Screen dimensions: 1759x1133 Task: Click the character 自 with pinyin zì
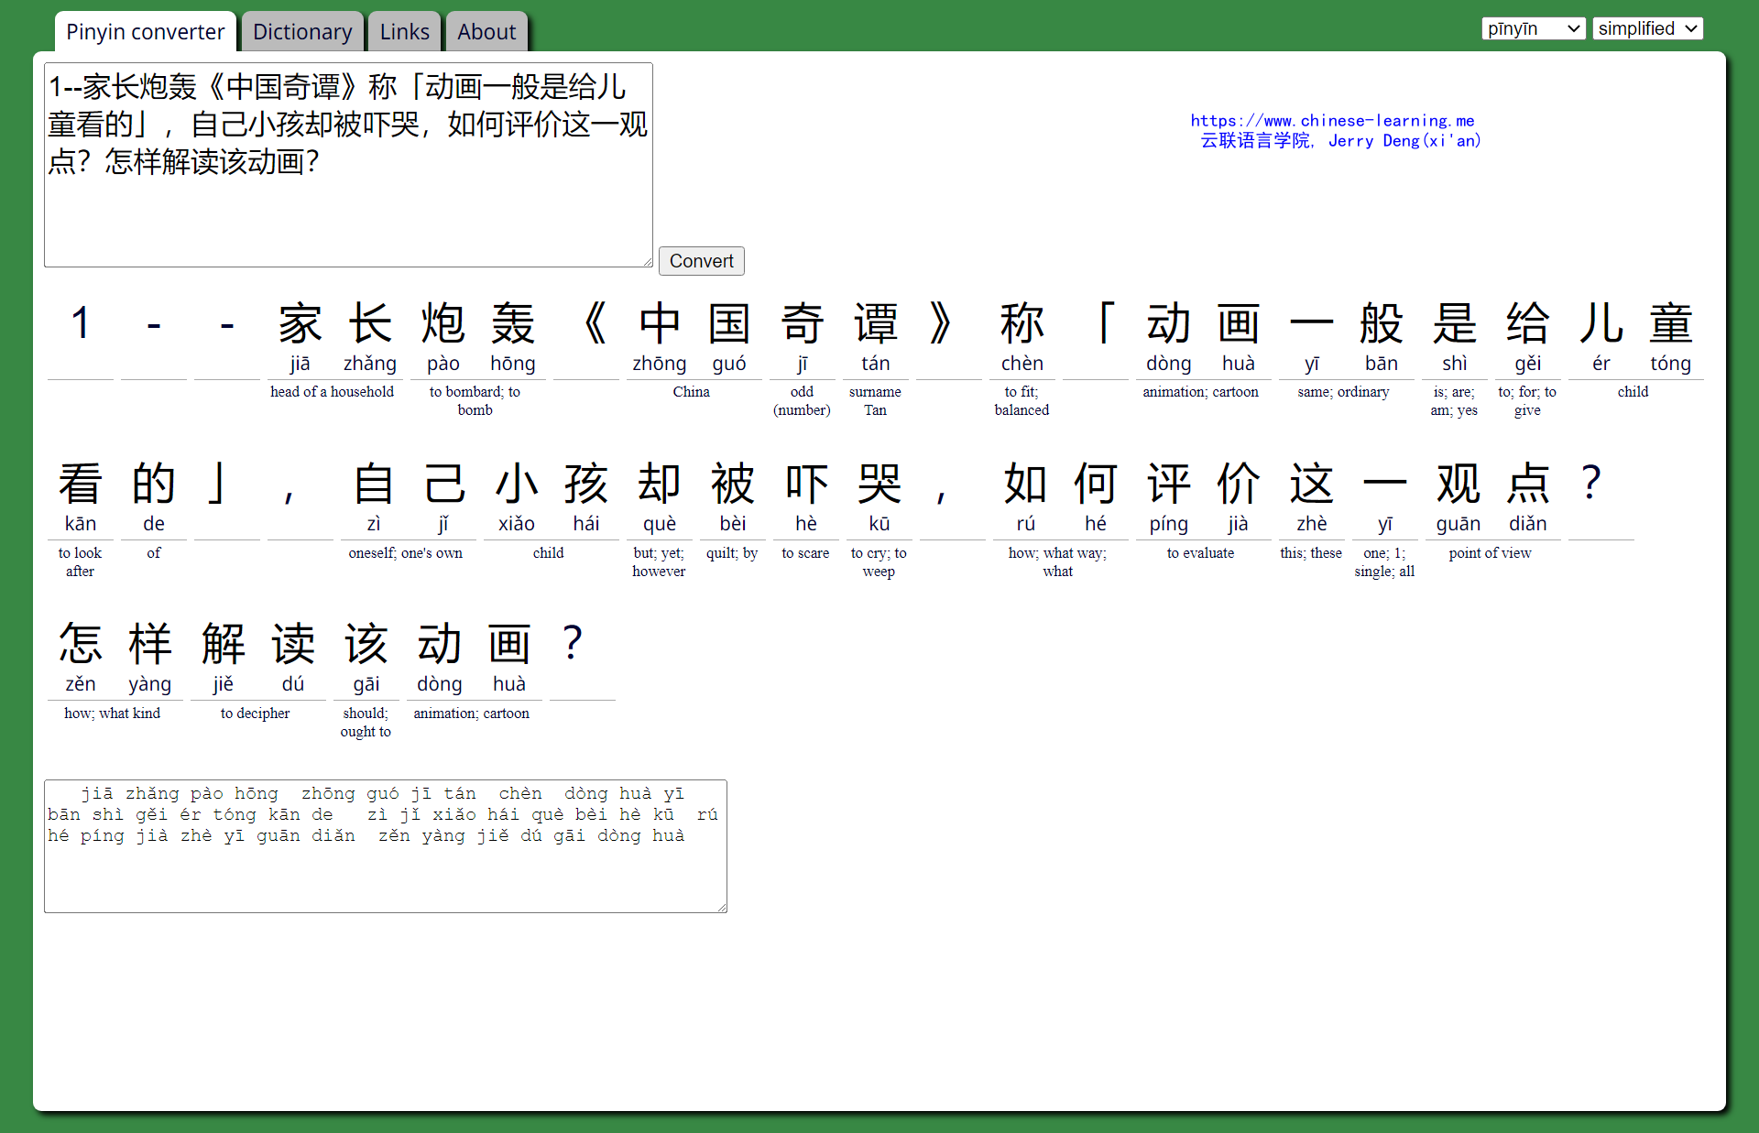[x=373, y=484]
